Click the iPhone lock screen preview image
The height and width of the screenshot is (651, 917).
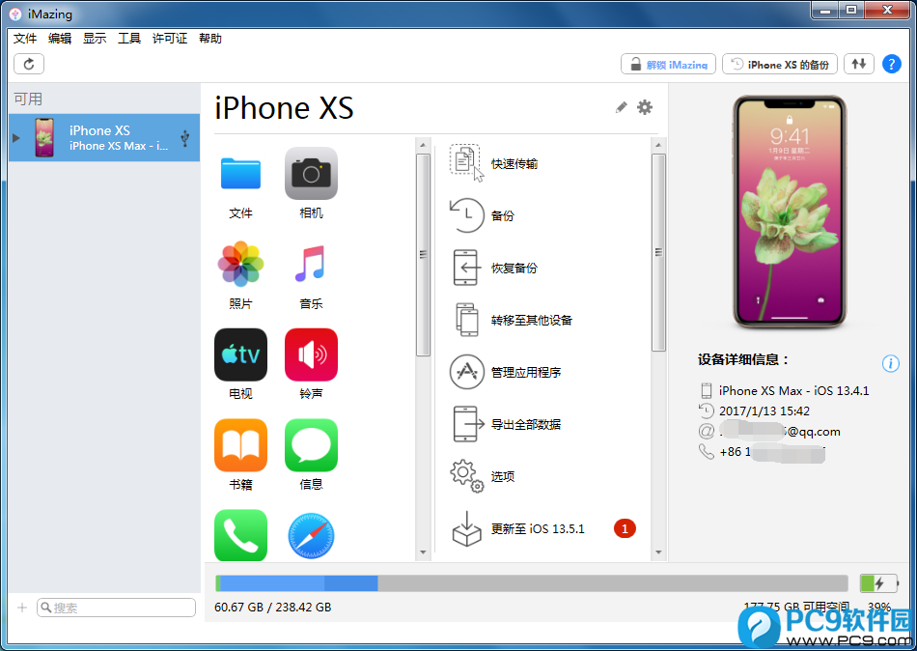[790, 211]
